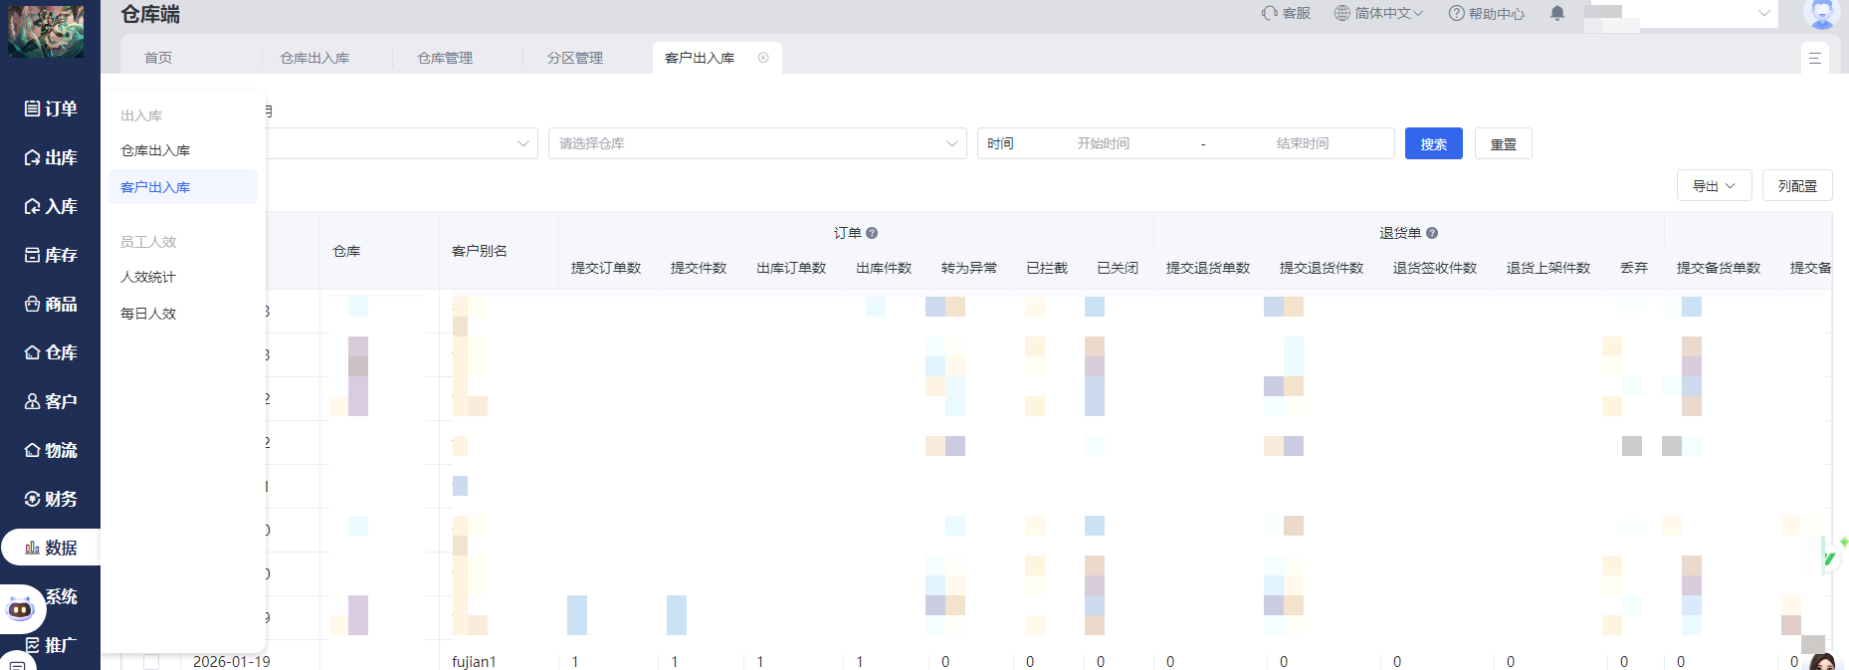Click help icon next to 退货单 header
This screenshot has width=1849, height=670.
click(1432, 233)
